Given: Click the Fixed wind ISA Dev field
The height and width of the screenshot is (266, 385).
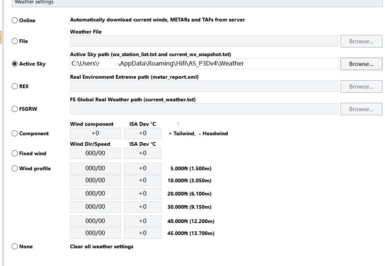Looking at the screenshot, I should pyautogui.click(x=143, y=153).
